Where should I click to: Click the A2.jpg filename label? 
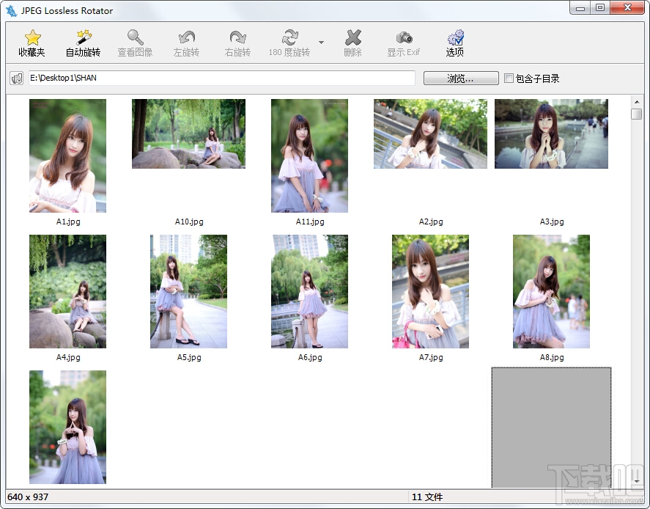click(431, 221)
